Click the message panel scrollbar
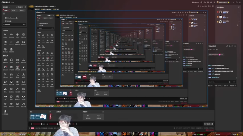The width and height of the screenshot is (243, 136). [x=236, y=78]
